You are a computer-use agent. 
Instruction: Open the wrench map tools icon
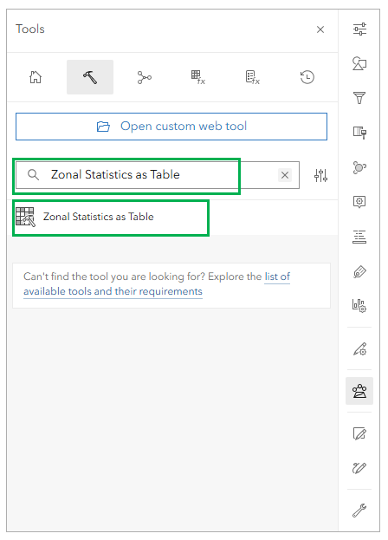click(359, 511)
